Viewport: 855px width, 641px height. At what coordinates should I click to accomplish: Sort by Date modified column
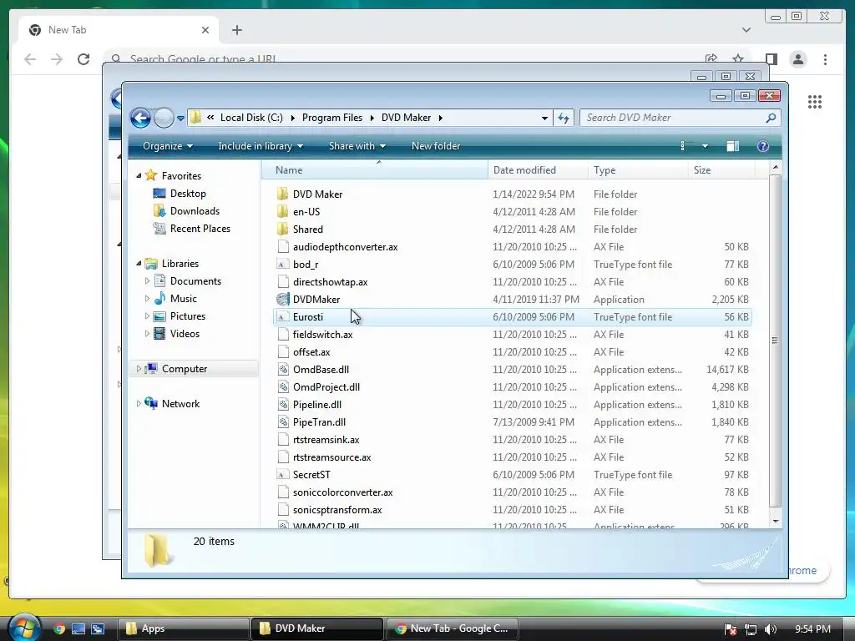[539, 170]
